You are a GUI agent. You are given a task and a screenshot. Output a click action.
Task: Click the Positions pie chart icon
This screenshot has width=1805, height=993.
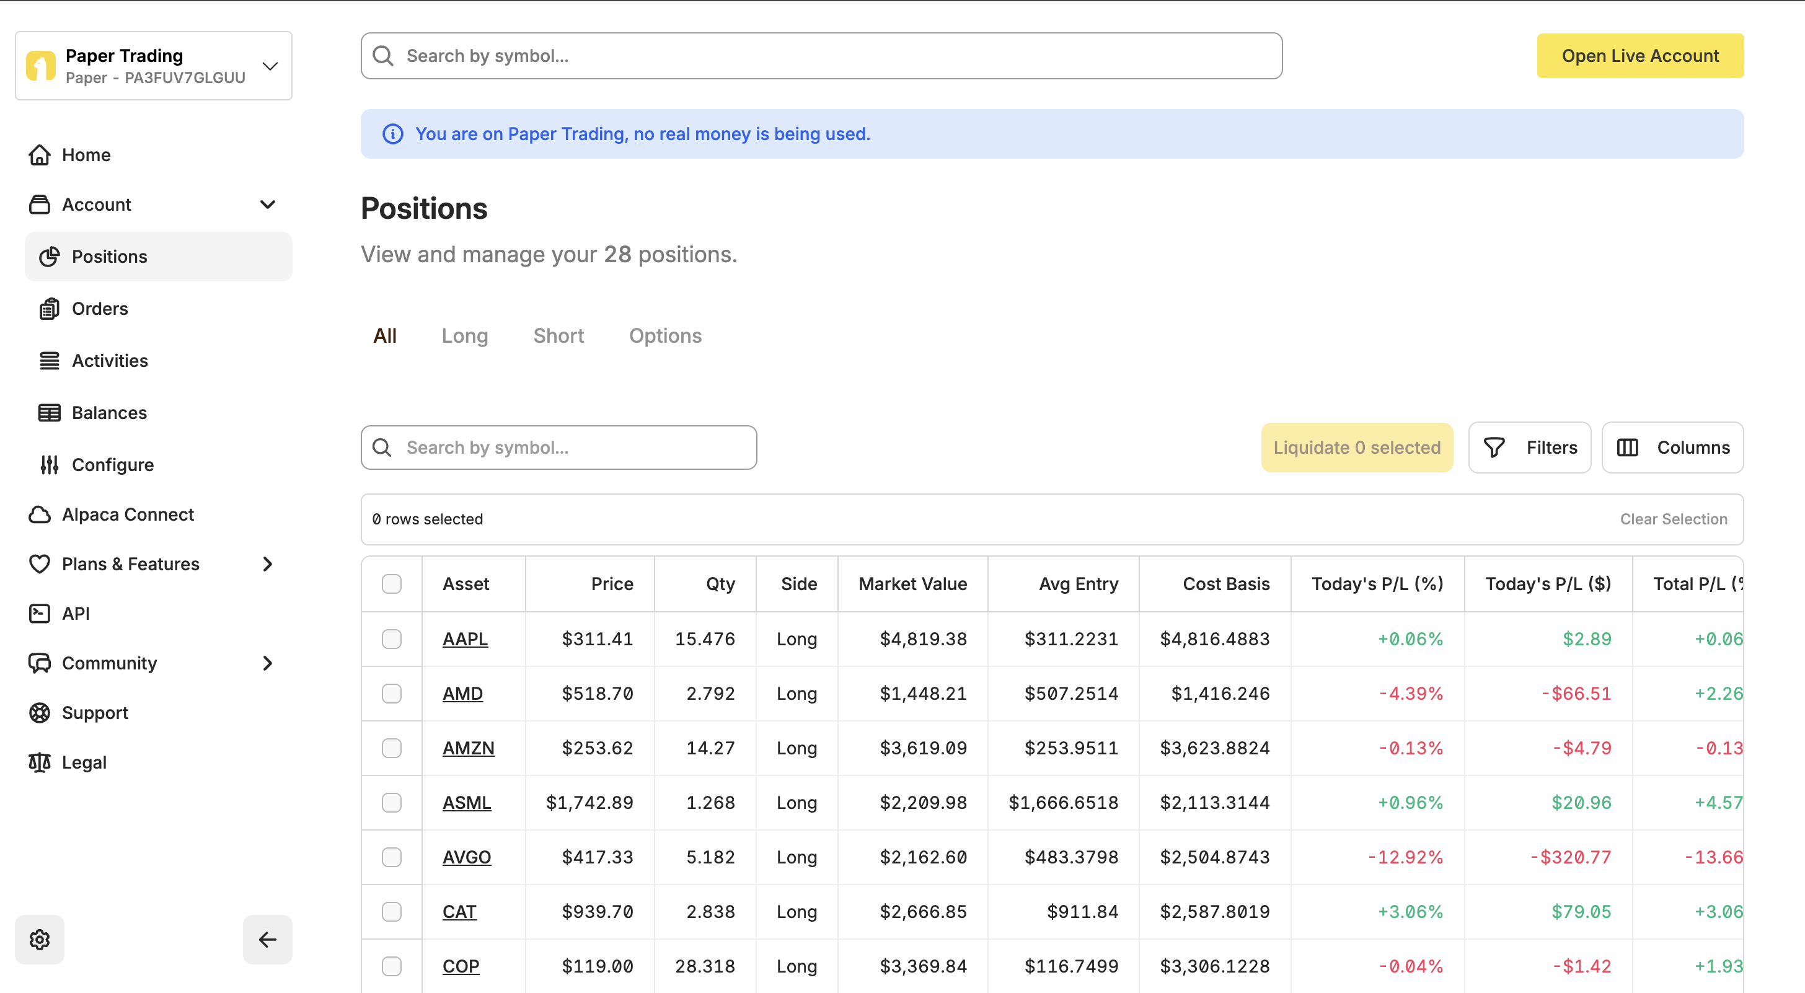49,257
